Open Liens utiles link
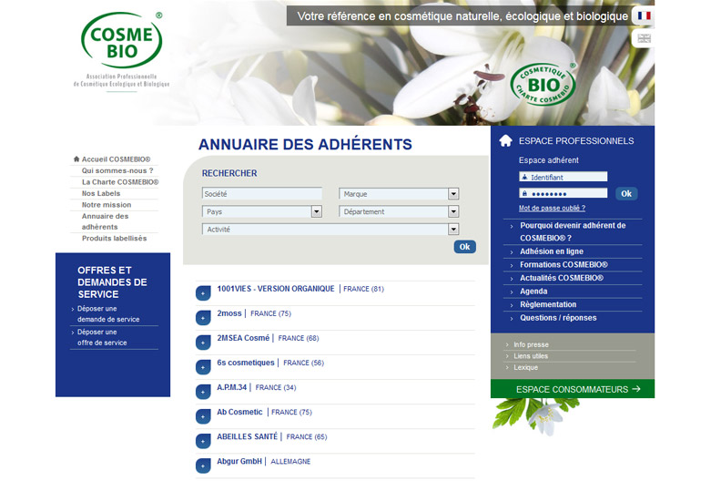 (x=531, y=356)
